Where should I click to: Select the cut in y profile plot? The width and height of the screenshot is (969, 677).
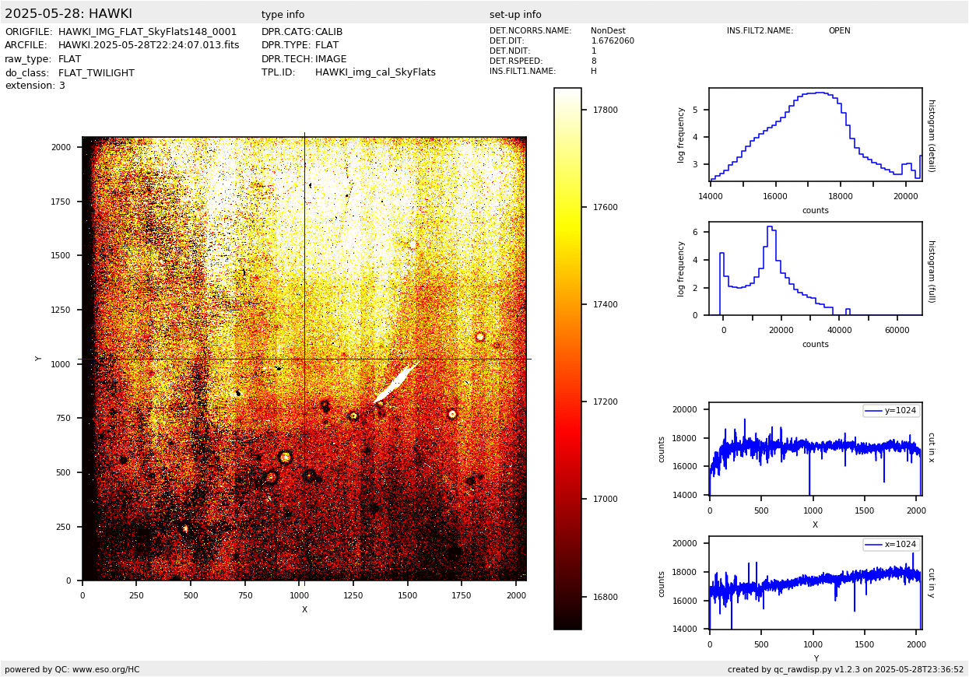(x=815, y=582)
